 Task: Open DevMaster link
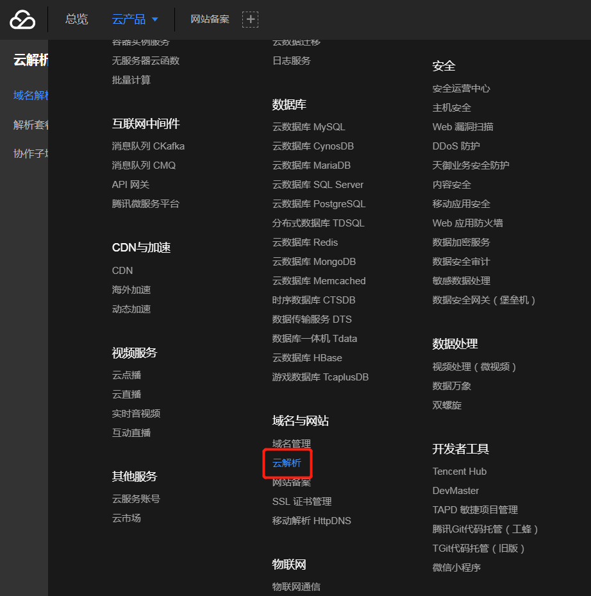point(455,491)
